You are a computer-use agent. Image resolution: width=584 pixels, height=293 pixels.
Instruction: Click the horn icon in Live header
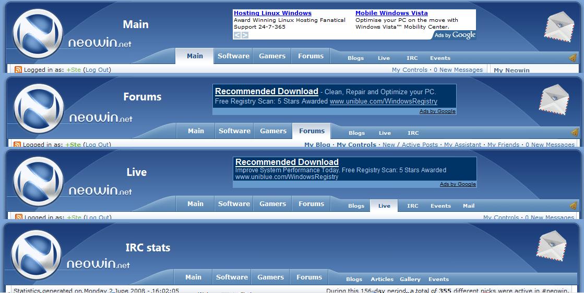point(574,206)
